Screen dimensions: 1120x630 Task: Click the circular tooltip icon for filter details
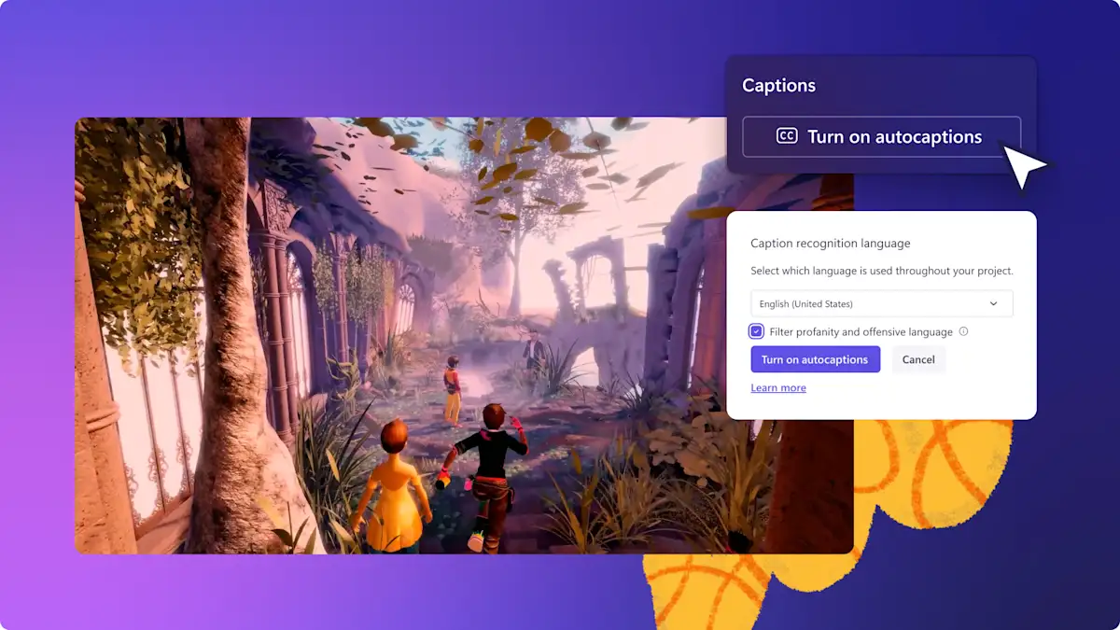(963, 331)
